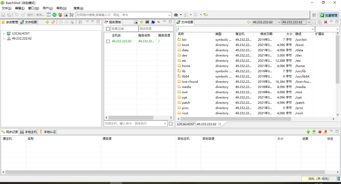The height and width of the screenshot is (184, 341).
Task: Check the 49.232.222.62 host row checkbox
Action: [x=108, y=41]
